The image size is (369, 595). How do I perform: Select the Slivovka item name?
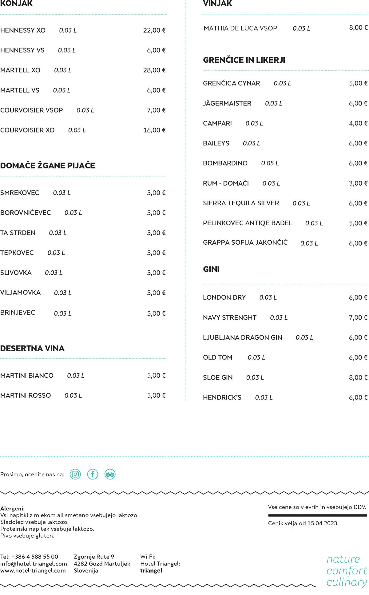point(16,273)
